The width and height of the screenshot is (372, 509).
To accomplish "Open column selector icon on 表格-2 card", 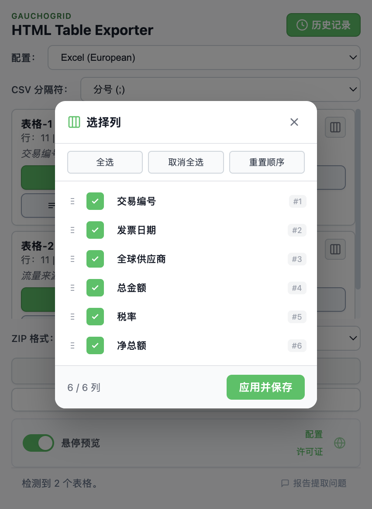I will tap(335, 249).
